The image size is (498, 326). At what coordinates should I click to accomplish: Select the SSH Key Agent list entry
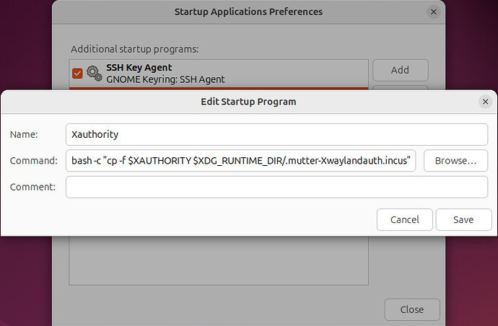(217, 73)
